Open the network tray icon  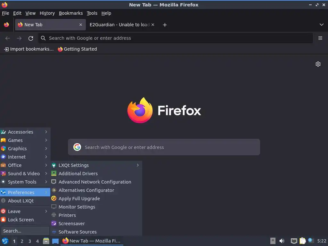tap(294, 241)
